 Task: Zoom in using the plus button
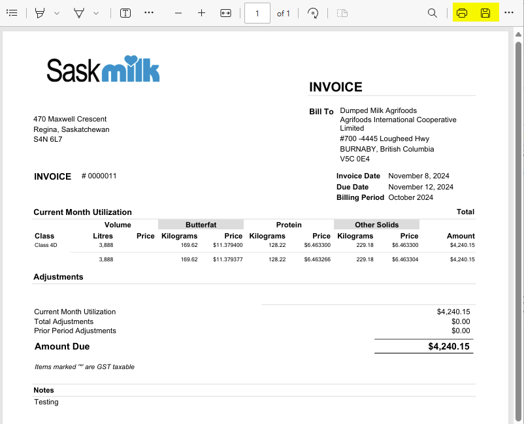(201, 13)
